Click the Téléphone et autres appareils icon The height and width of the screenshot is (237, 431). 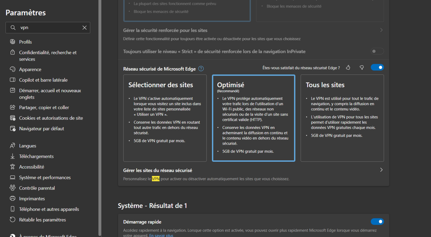(x=13, y=209)
